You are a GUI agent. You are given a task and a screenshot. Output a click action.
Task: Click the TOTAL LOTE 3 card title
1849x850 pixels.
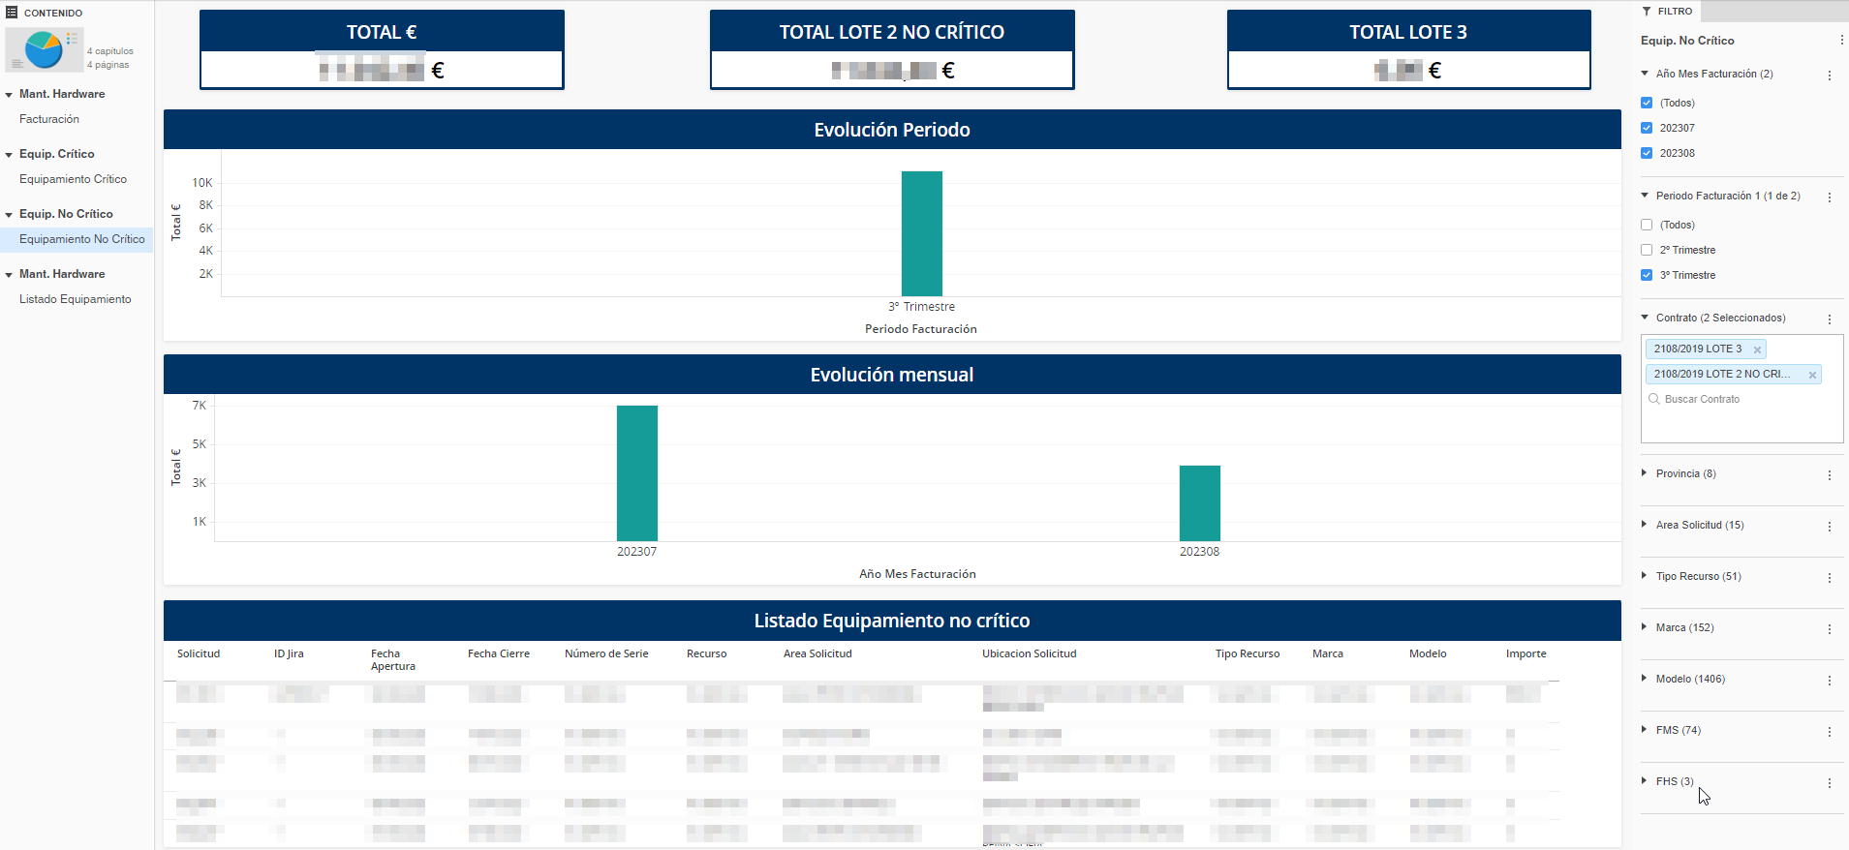coord(1408,32)
